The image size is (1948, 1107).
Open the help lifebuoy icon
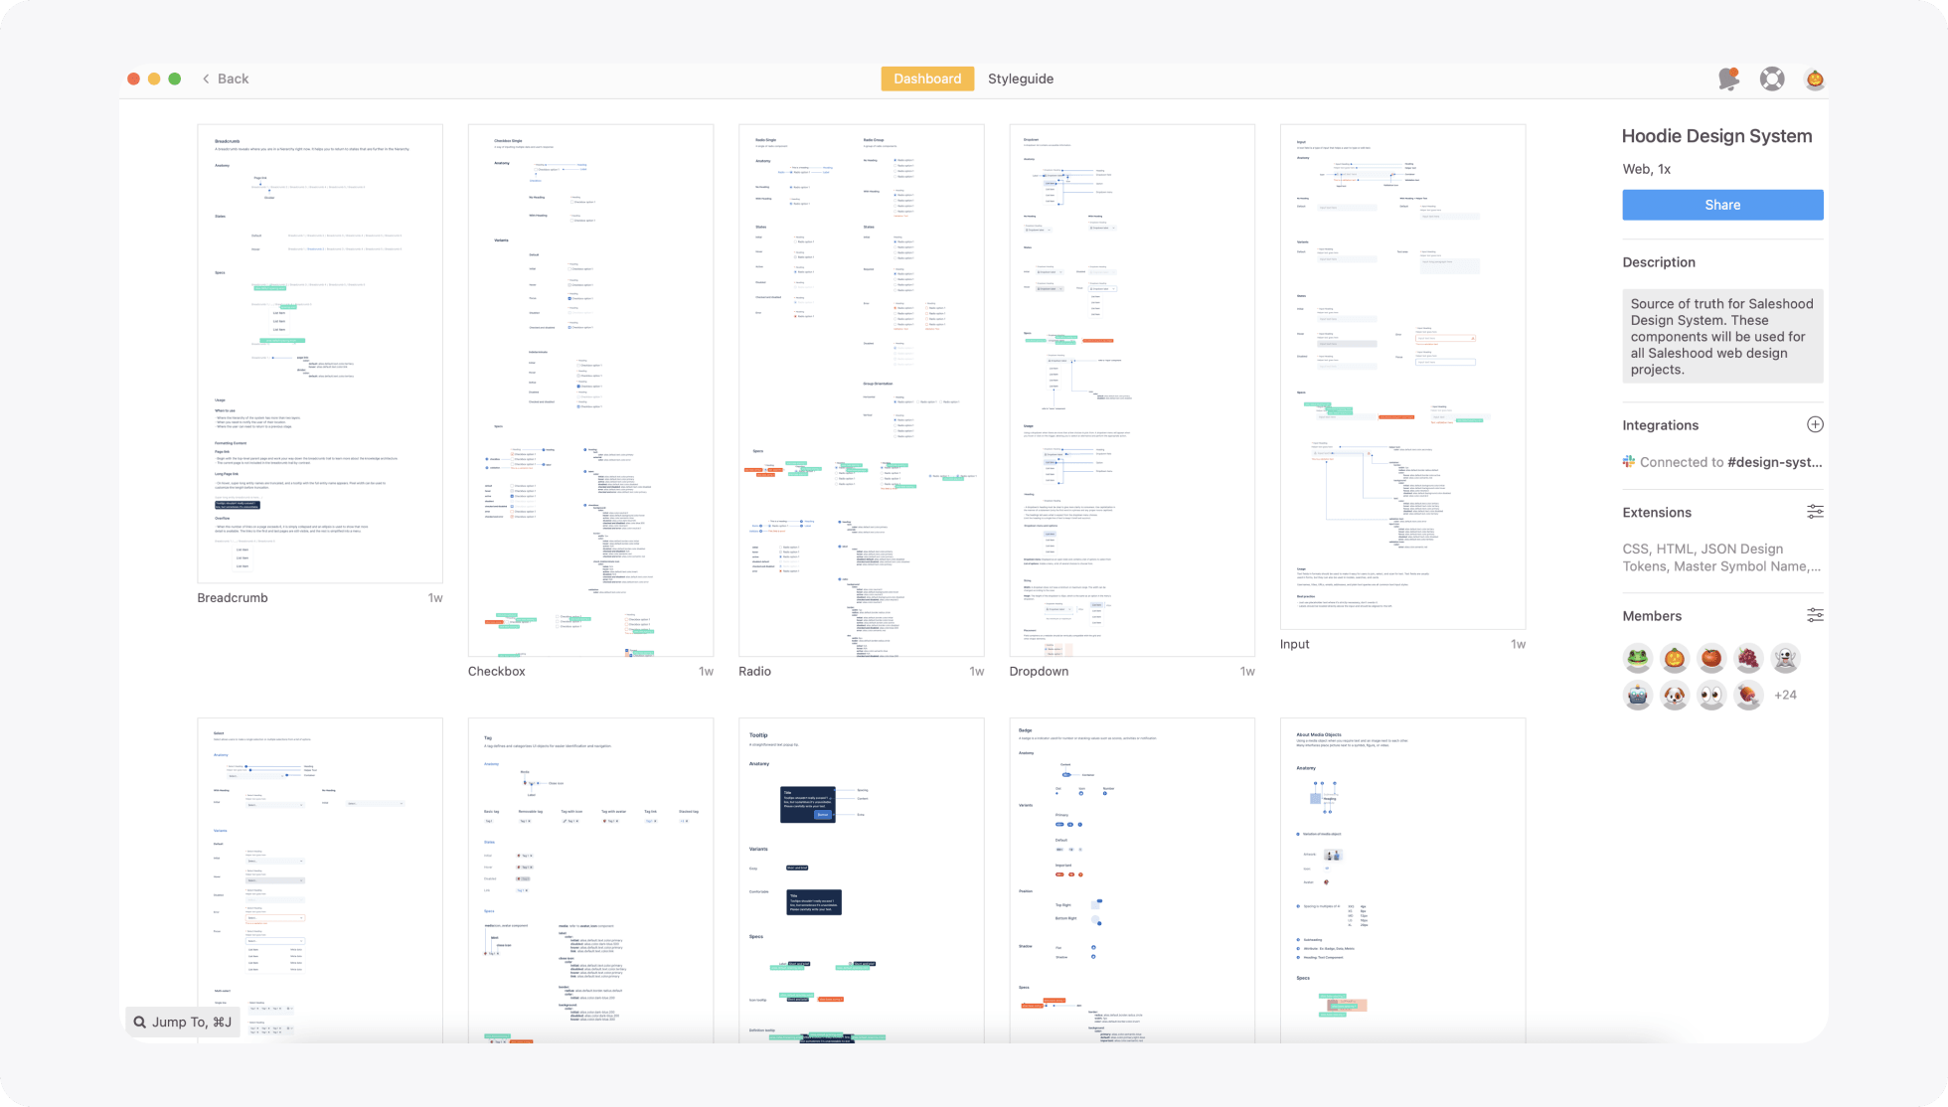coord(1772,79)
